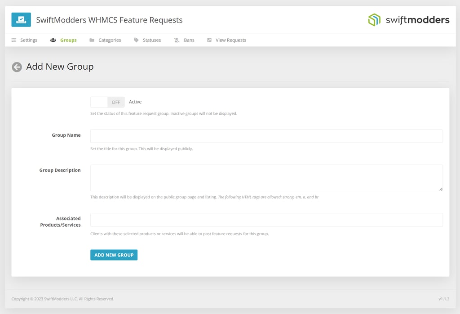Click the v1.1.3 version text
The image size is (460, 314).
pyautogui.click(x=444, y=299)
